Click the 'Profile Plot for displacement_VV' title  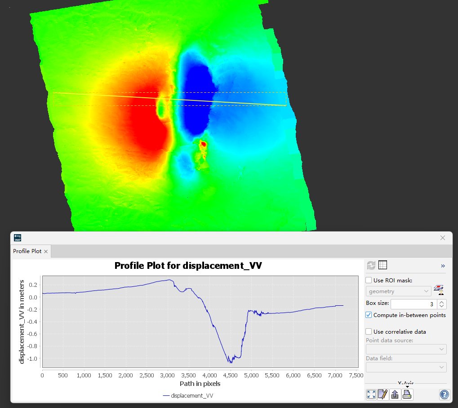(x=188, y=265)
